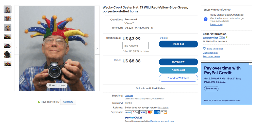Open the sympathyfirst seller profile link
The width and height of the screenshot is (260, 123).
pyautogui.click(x=210, y=38)
